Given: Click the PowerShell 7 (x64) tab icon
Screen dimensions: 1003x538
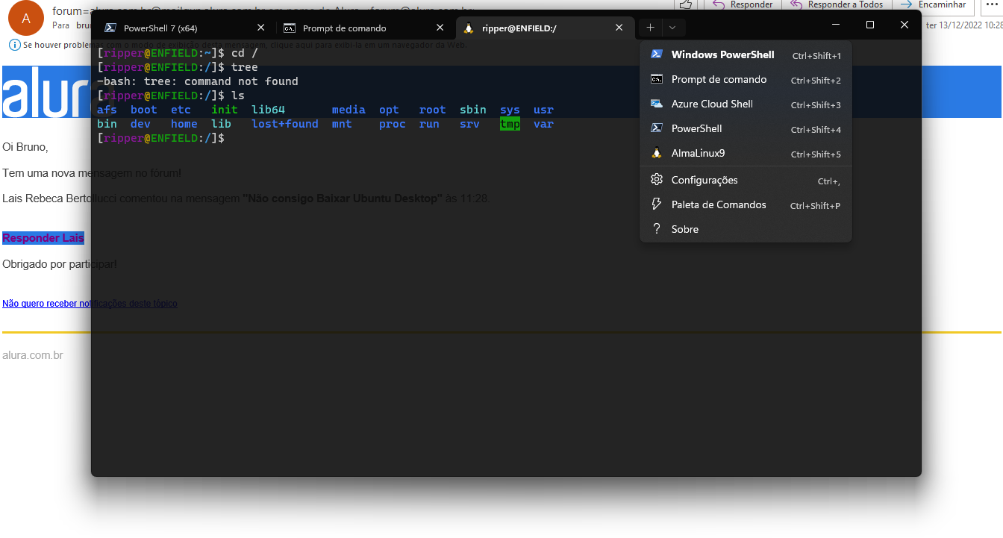Looking at the screenshot, I should click(110, 28).
